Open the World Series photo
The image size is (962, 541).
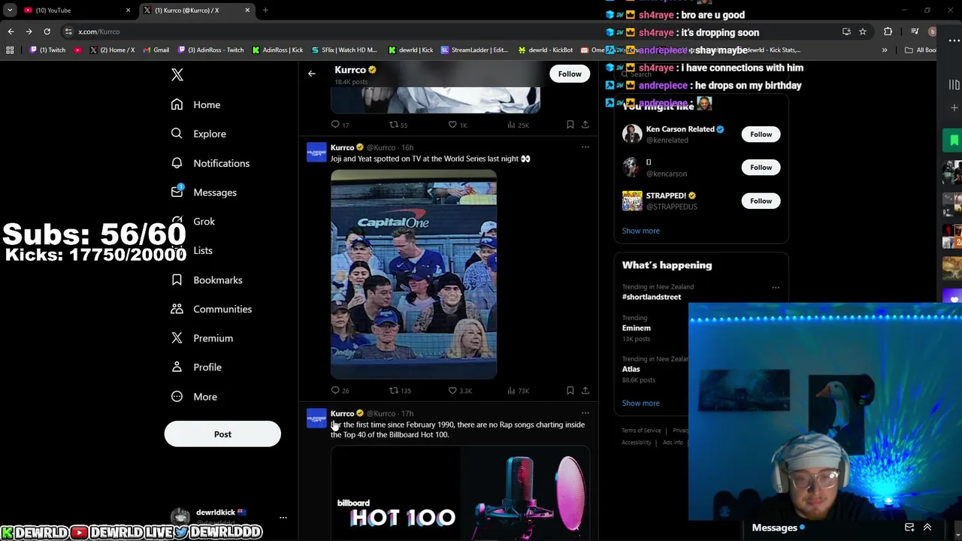413,274
